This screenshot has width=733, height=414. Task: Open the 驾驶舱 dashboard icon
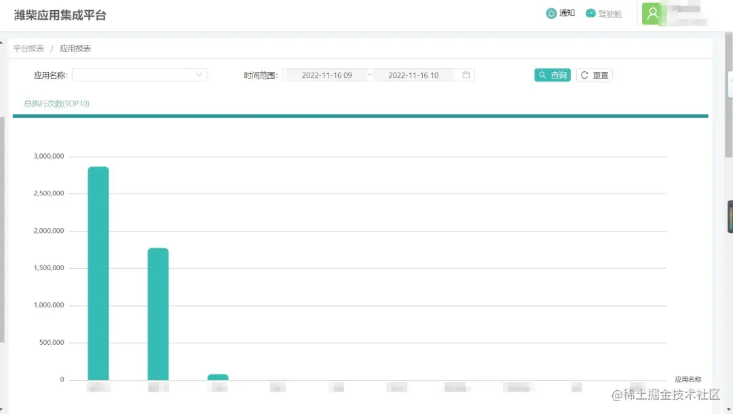point(590,14)
